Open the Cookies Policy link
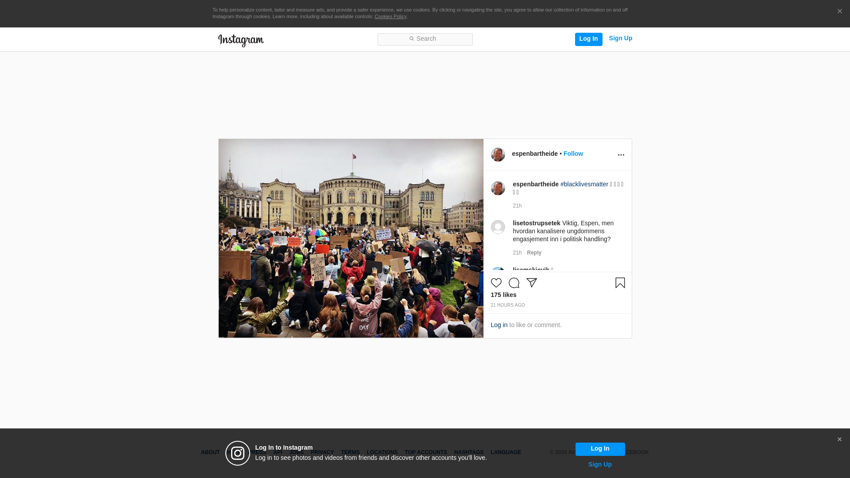The image size is (850, 478). click(390, 16)
